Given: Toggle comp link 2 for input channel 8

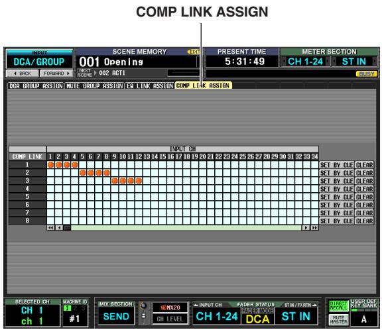Looking at the screenshot, I should point(107,173).
